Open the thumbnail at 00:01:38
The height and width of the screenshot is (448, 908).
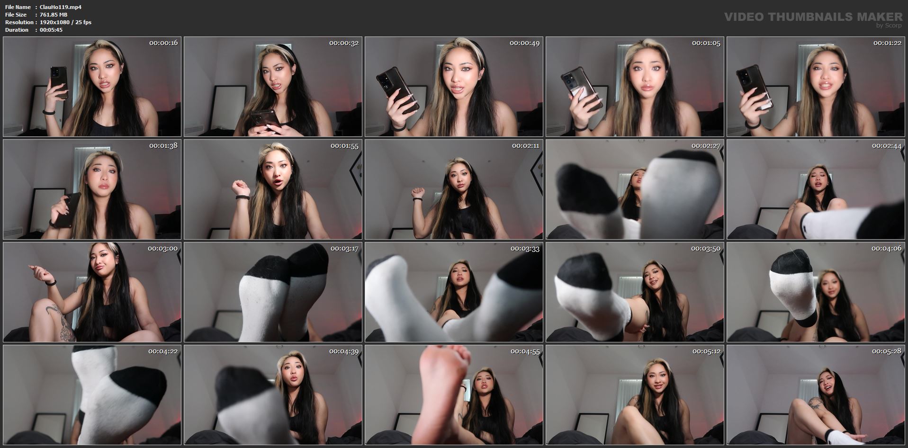(92, 189)
